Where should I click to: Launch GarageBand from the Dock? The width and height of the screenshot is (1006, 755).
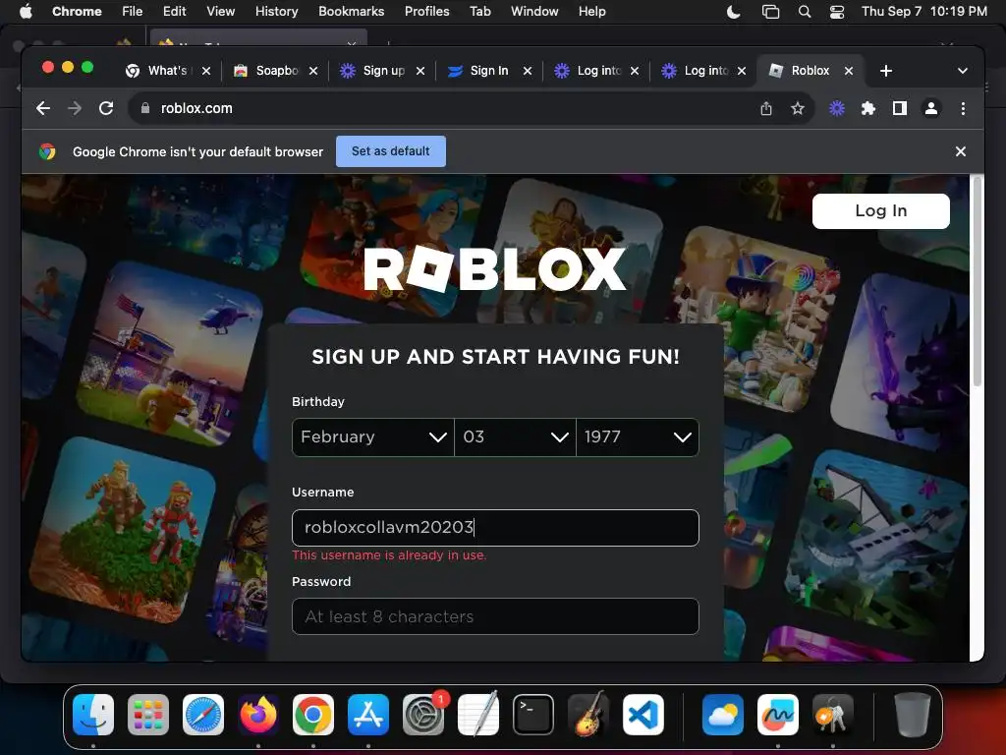click(588, 715)
